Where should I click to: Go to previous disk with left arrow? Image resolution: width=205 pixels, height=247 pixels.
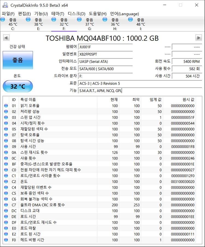tap(6, 38)
